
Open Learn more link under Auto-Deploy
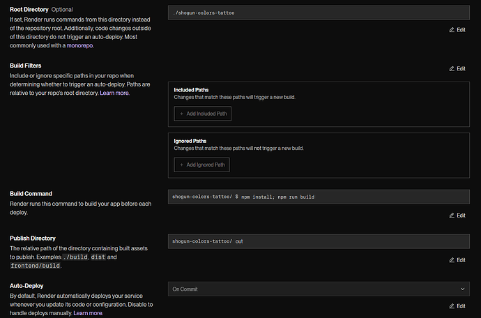point(88,313)
